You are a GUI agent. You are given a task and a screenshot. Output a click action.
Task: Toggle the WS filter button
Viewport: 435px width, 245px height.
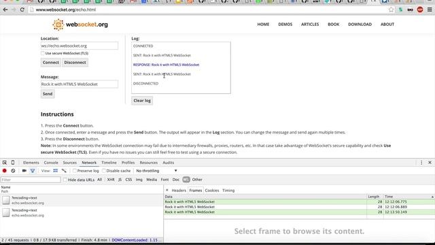pos(186,180)
